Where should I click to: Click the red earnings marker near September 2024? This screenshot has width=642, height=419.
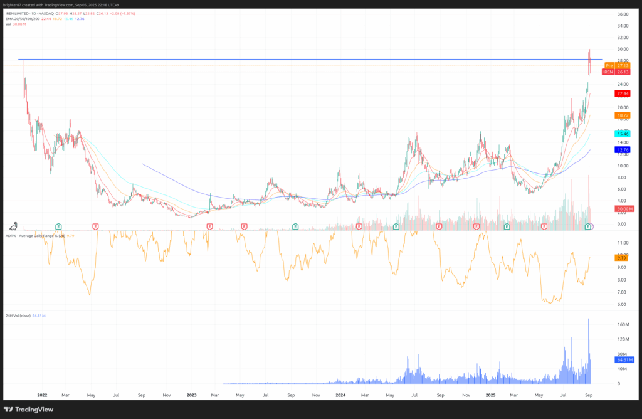(439, 226)
